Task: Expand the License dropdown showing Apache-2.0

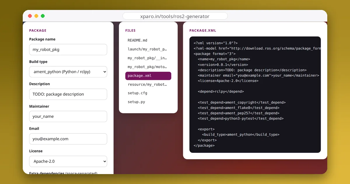Action: point(68,161)
